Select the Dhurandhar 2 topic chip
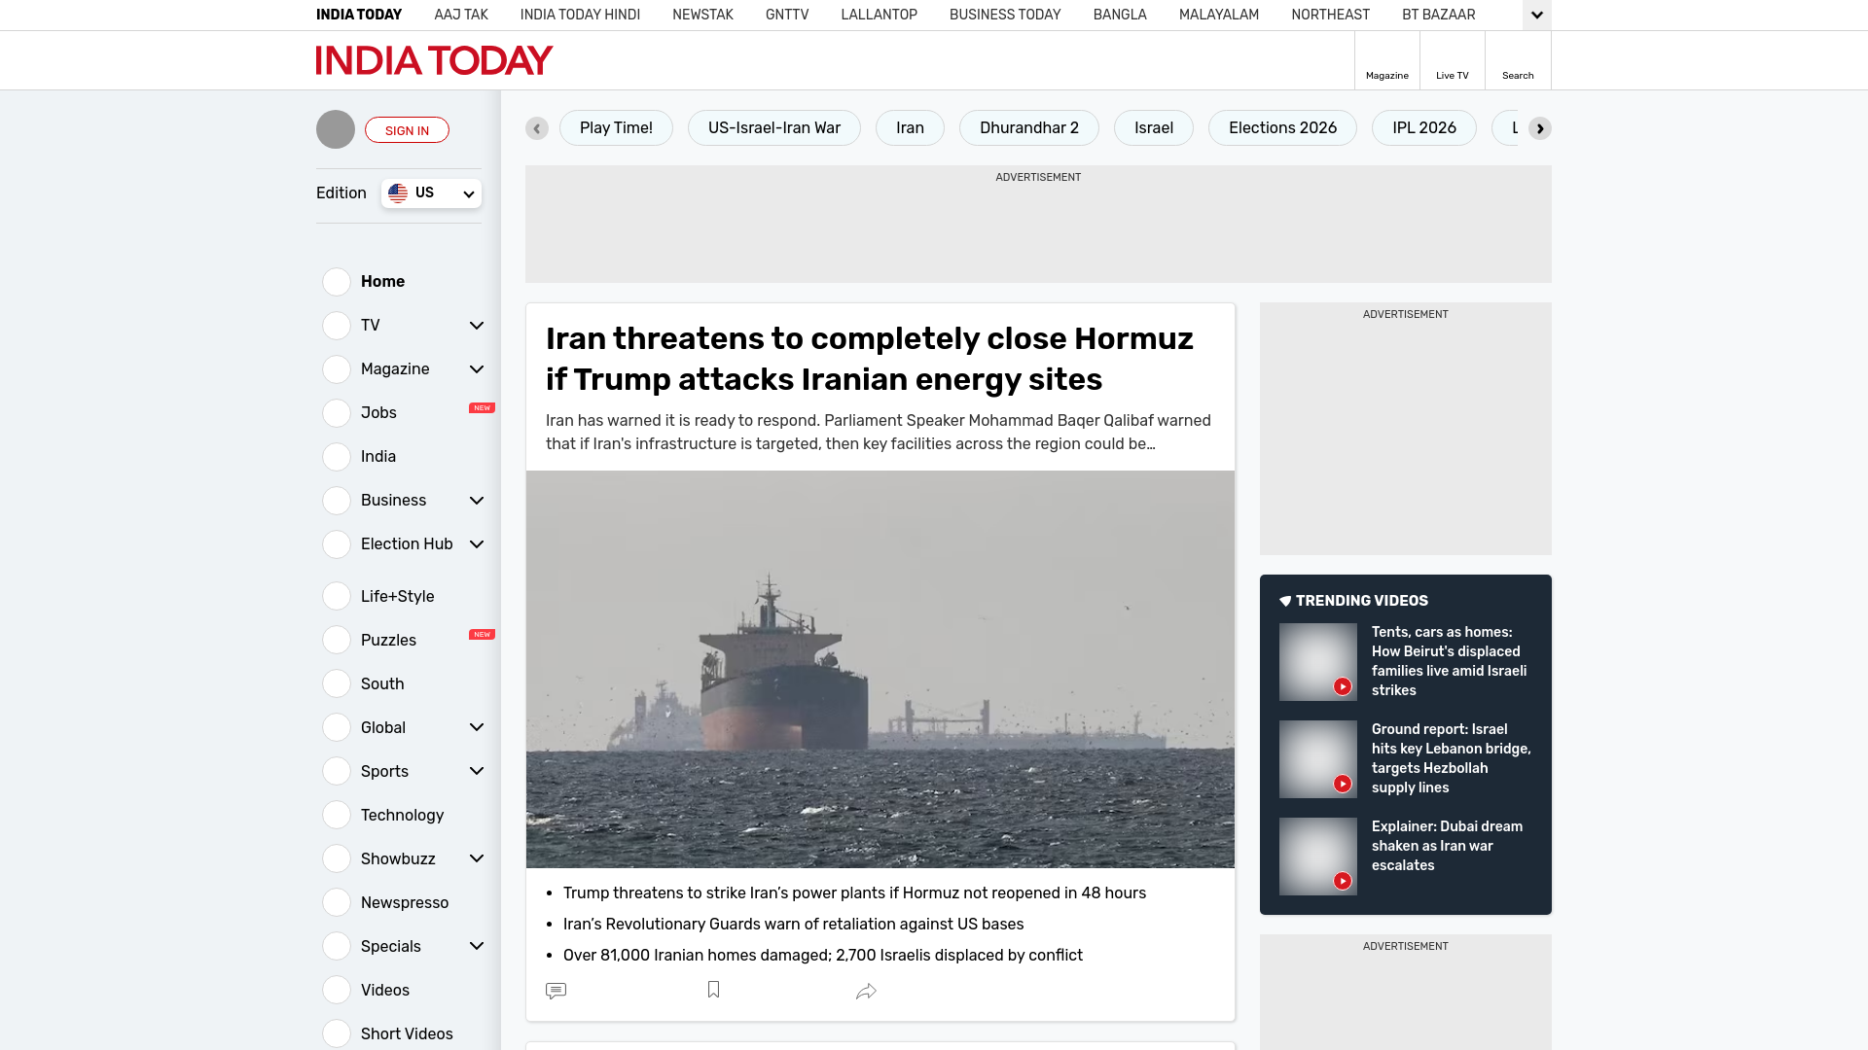The height and width of the screenshot is (1050, 1868). click(x=1029, y=128)
